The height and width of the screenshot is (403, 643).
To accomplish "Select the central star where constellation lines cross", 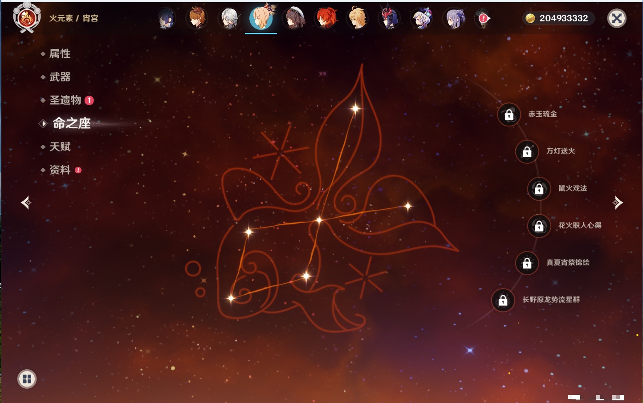I will coord(319,220).
